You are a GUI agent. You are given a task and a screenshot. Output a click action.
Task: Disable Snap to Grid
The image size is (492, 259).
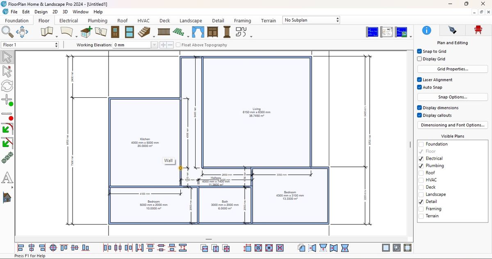(x=419, y=51)
